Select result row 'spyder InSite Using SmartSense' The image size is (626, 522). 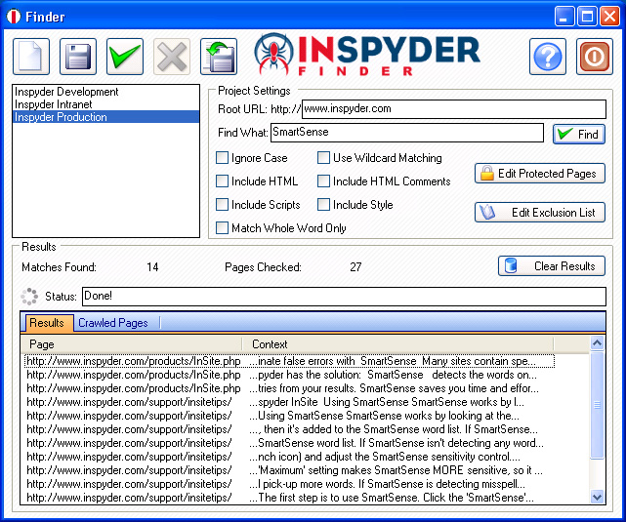[289, 402]
